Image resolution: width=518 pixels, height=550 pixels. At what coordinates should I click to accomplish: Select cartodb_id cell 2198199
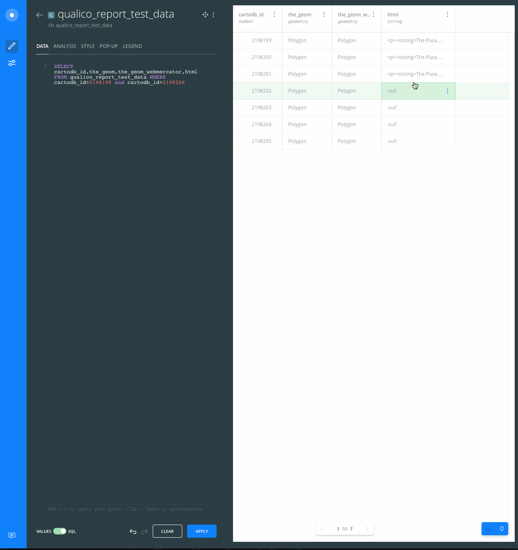point(258,41)
